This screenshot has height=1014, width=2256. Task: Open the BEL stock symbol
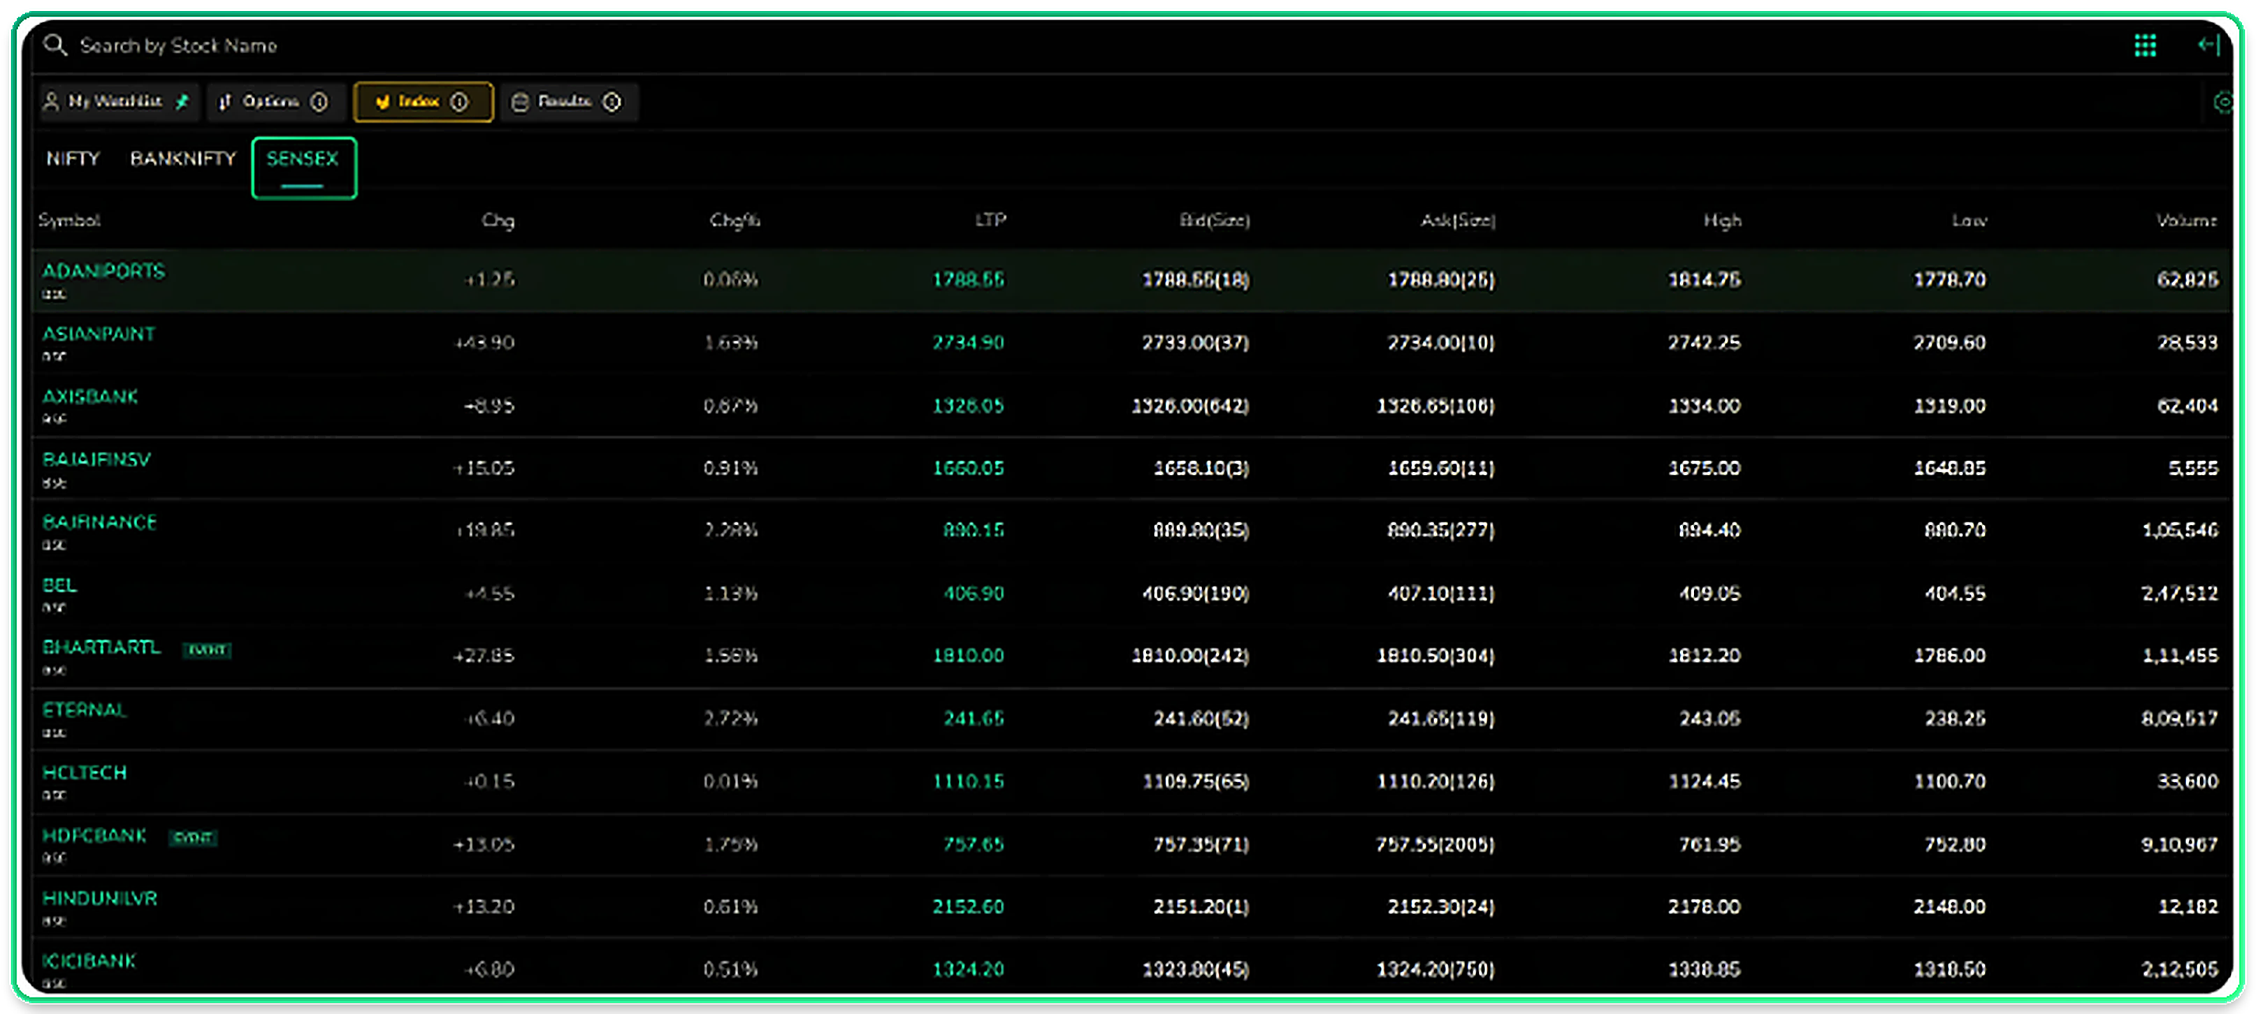[59, 585]
